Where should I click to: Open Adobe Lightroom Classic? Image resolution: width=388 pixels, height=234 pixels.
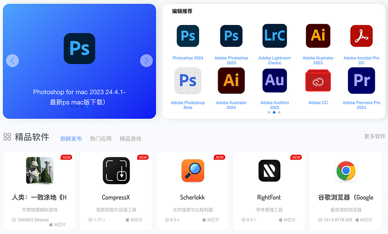(x=275, y=36)
